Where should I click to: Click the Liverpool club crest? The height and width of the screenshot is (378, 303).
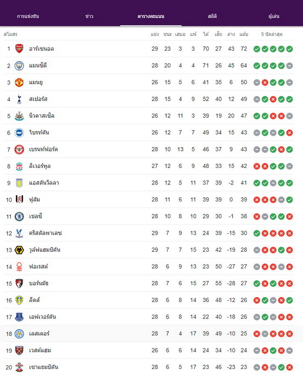pos(19,166)
